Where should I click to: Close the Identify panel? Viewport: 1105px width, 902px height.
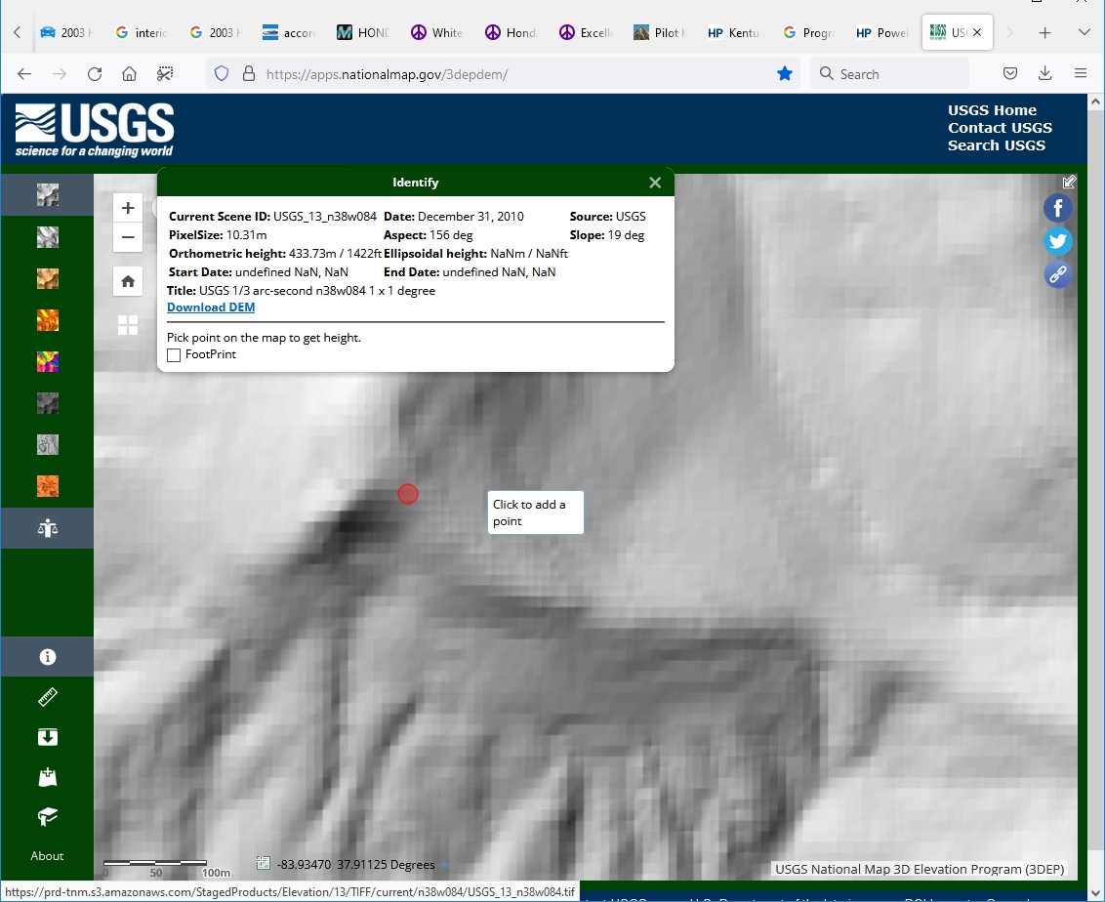tap(655, 183)
